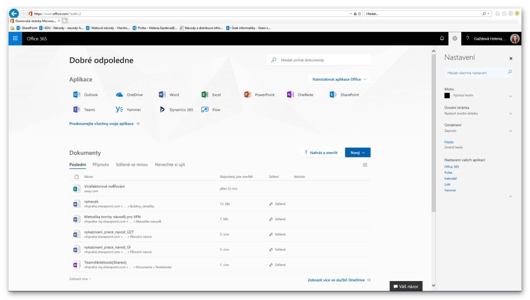Launch the PowerPoint app
This screenshot has height=300, width=530.
click(x=259, y=95)
